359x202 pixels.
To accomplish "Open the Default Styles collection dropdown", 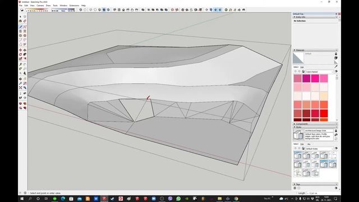I will pyautogui.click(x=319, y=149).
